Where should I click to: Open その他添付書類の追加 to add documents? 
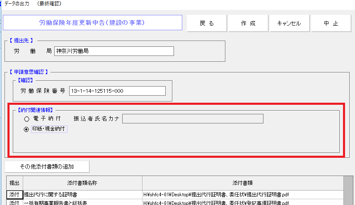coord(47,166)
